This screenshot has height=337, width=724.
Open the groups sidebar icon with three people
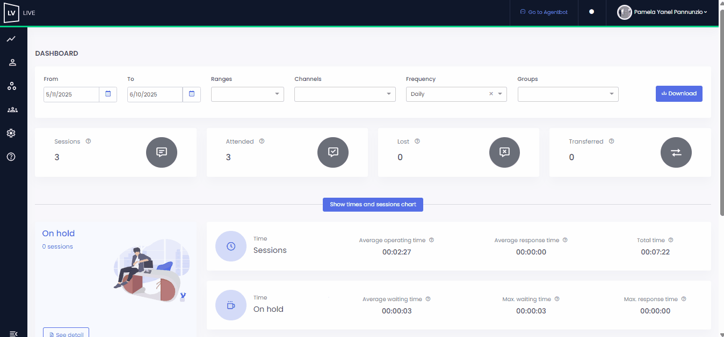(12, 109)
